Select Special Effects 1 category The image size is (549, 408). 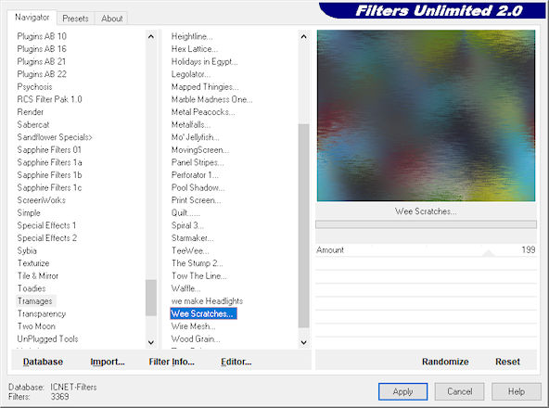(46, 225)
